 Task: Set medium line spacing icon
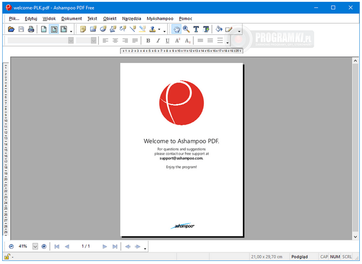click(210, 40)
